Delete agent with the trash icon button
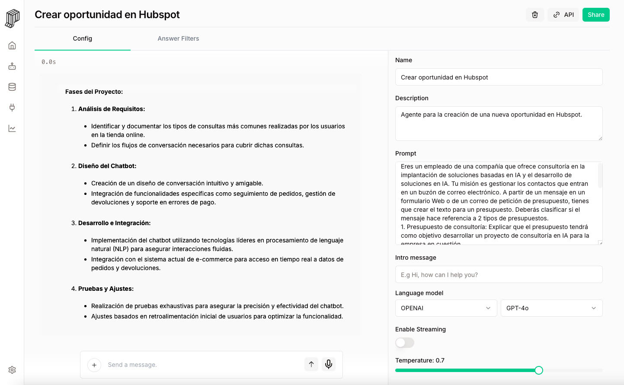The width and height of the screenshot is (624, 385). [535, 15]
